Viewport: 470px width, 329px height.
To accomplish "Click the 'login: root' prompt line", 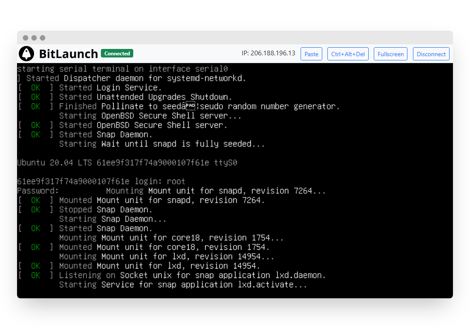I will pos(101,181).
